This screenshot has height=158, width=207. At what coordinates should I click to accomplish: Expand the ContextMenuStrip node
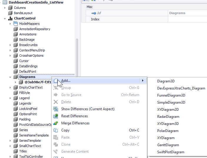10,50
